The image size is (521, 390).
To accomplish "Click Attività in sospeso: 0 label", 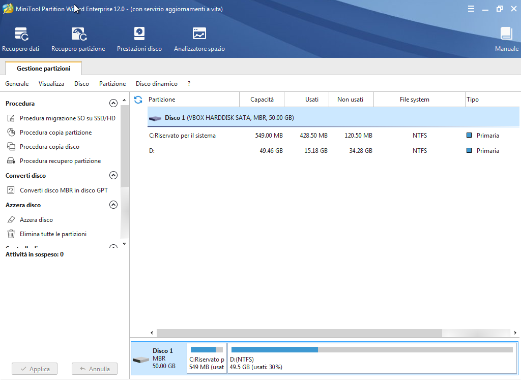I will pyautogui.click(x=35, y=254).
